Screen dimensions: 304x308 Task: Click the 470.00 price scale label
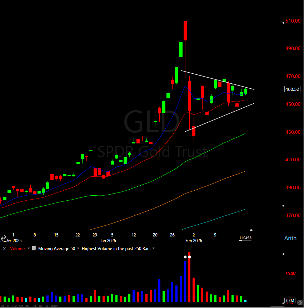click(x=293, y=76)
